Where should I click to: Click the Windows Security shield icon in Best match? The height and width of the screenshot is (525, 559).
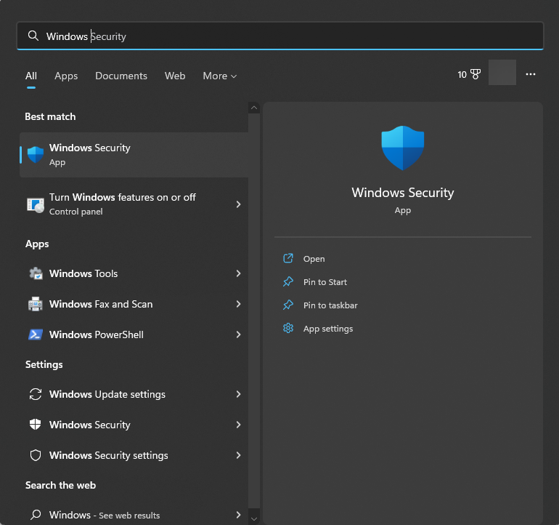35,154
